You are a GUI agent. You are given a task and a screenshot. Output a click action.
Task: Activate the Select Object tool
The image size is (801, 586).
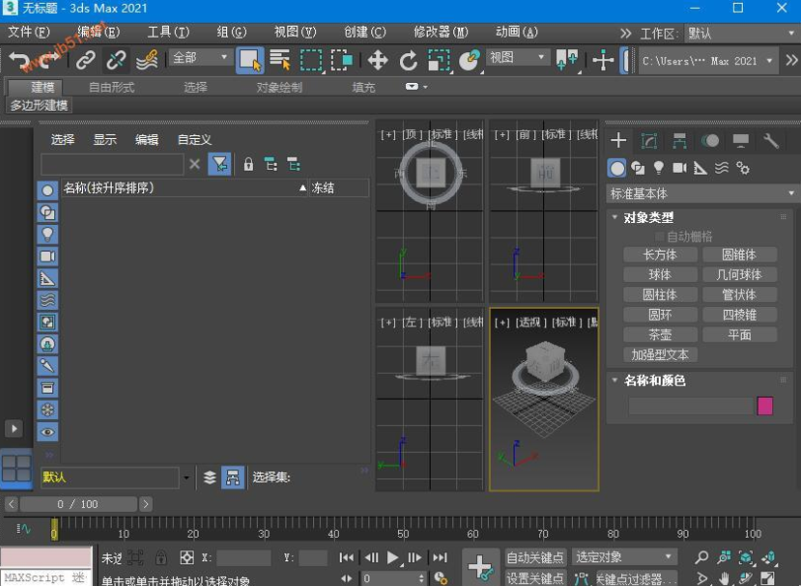(x=250, y=60)
